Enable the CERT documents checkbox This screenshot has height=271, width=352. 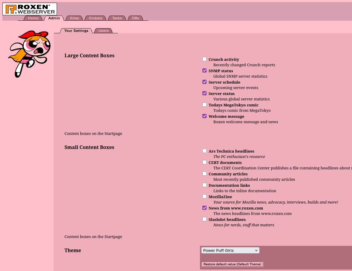204,162
